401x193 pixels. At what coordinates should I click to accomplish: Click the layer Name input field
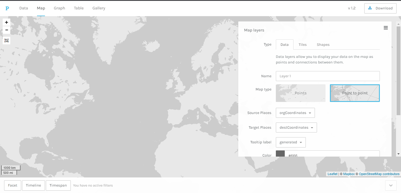(x=328, y=76)
